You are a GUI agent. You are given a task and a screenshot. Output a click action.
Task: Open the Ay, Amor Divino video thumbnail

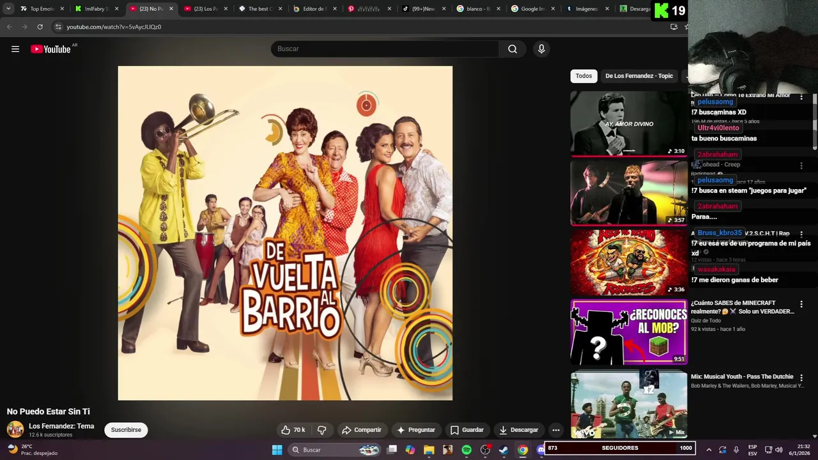pos(629,123)
